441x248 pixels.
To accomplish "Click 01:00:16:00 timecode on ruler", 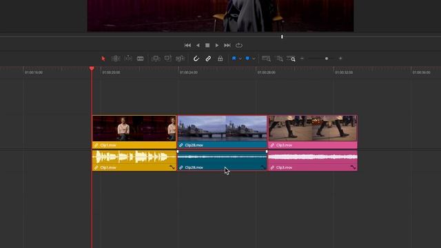I will 34,72.
